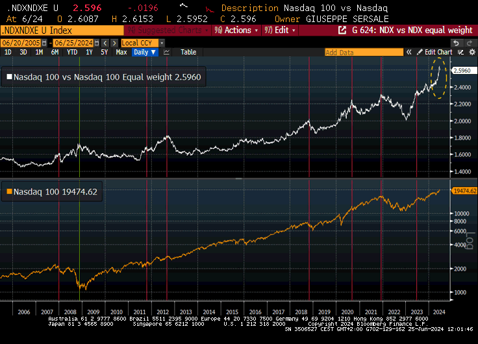
Task: Expand the Suggested Charts menu
Action: click(168, 30)
